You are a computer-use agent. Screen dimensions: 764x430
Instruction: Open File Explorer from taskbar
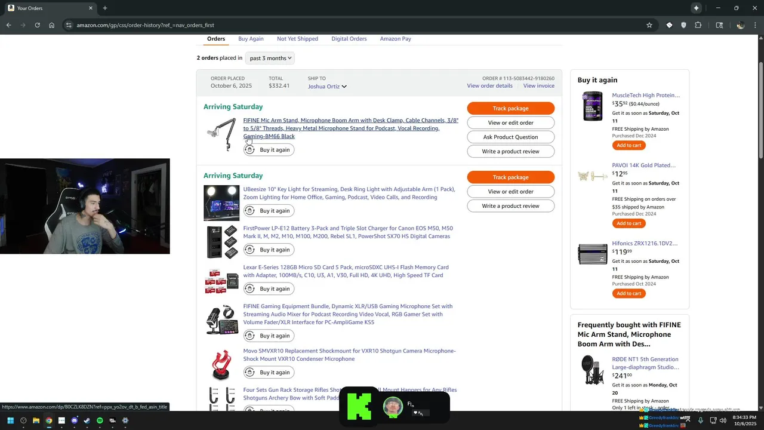pyautogui.click(x=36, y=420)
